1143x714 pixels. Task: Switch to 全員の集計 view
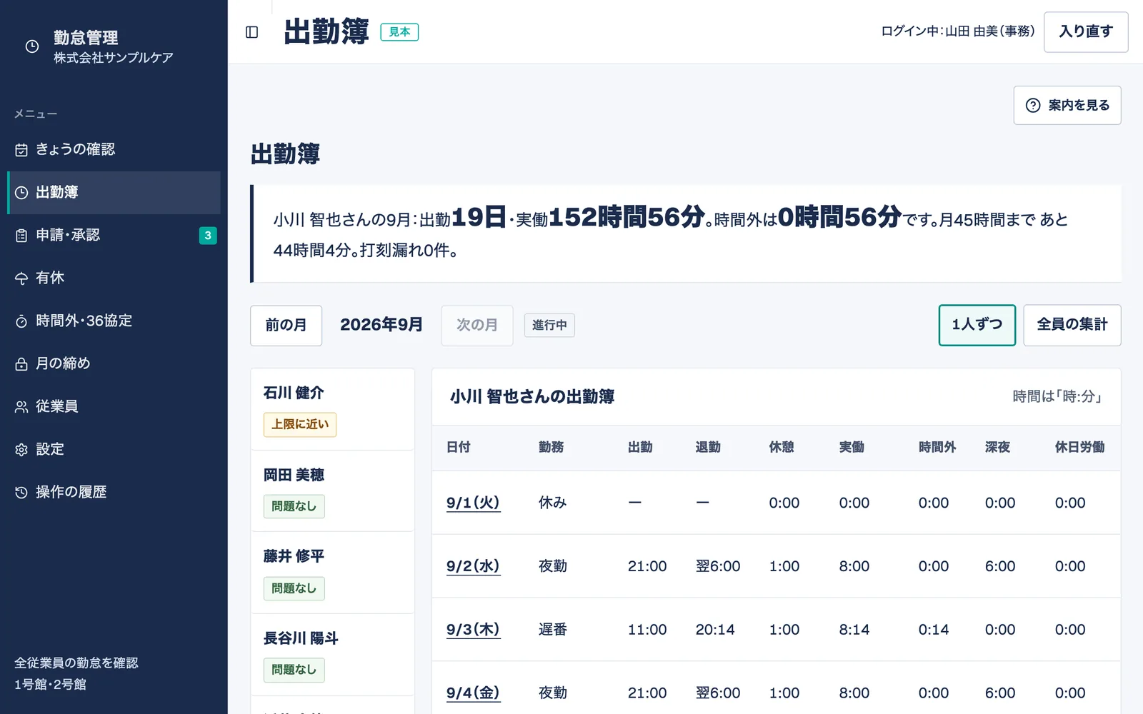point(1072,325)
